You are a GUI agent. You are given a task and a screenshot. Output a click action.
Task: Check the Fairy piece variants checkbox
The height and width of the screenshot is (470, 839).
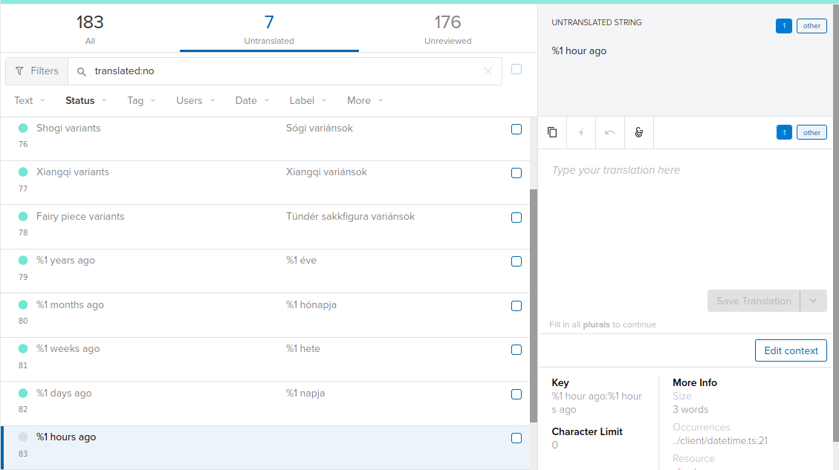point(516,217)
